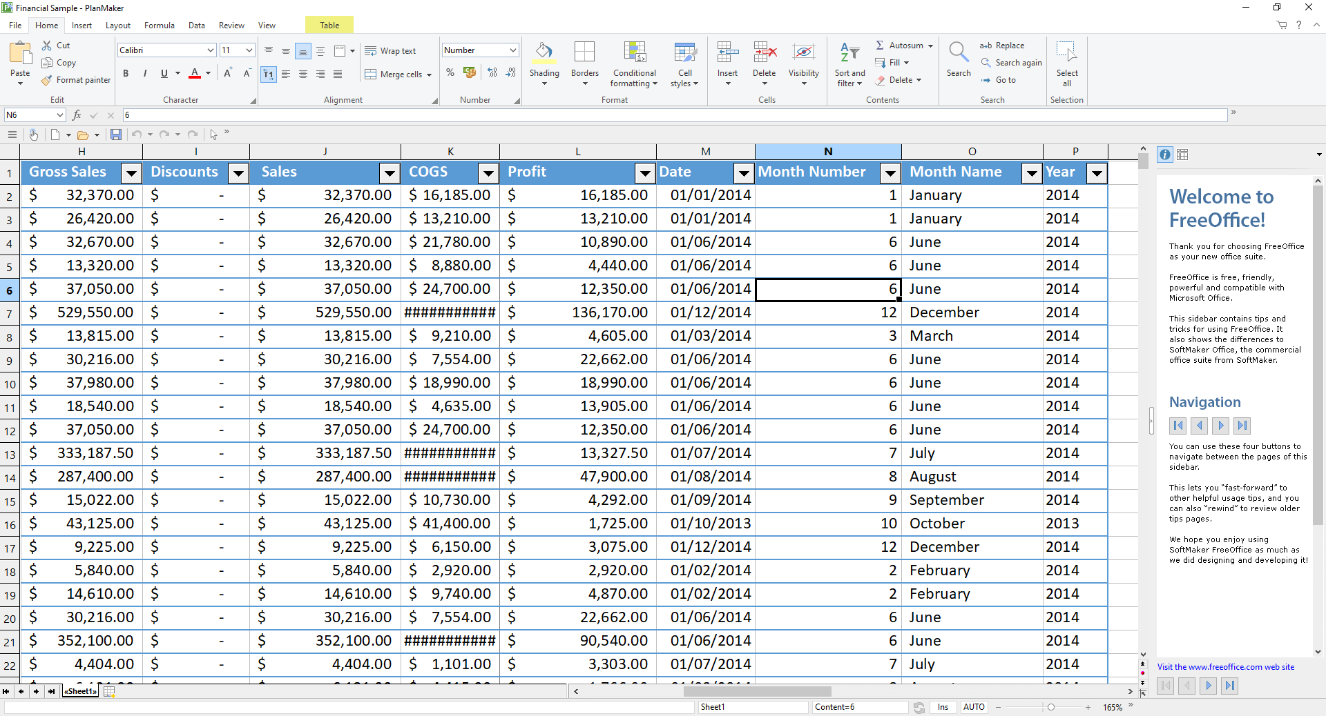Click the zoom in plus button
The height and width of the screenshot is (716, 1326).
coord(1088,707)
